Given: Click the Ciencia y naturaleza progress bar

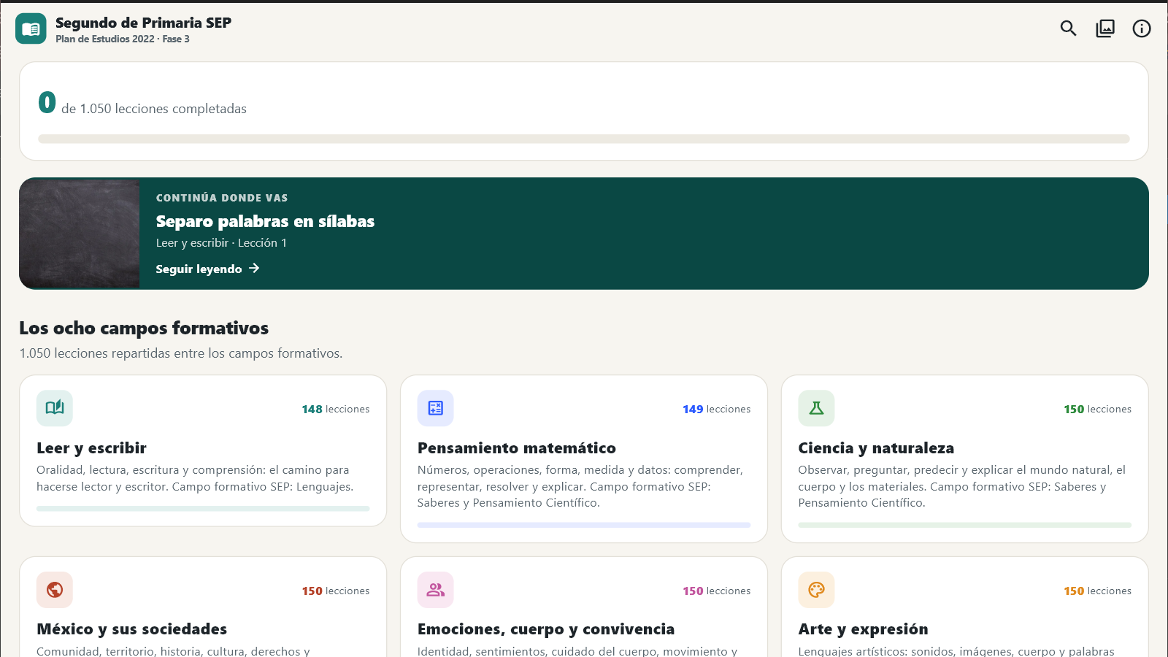Looking at the screenshot, I should coord(965,525).
